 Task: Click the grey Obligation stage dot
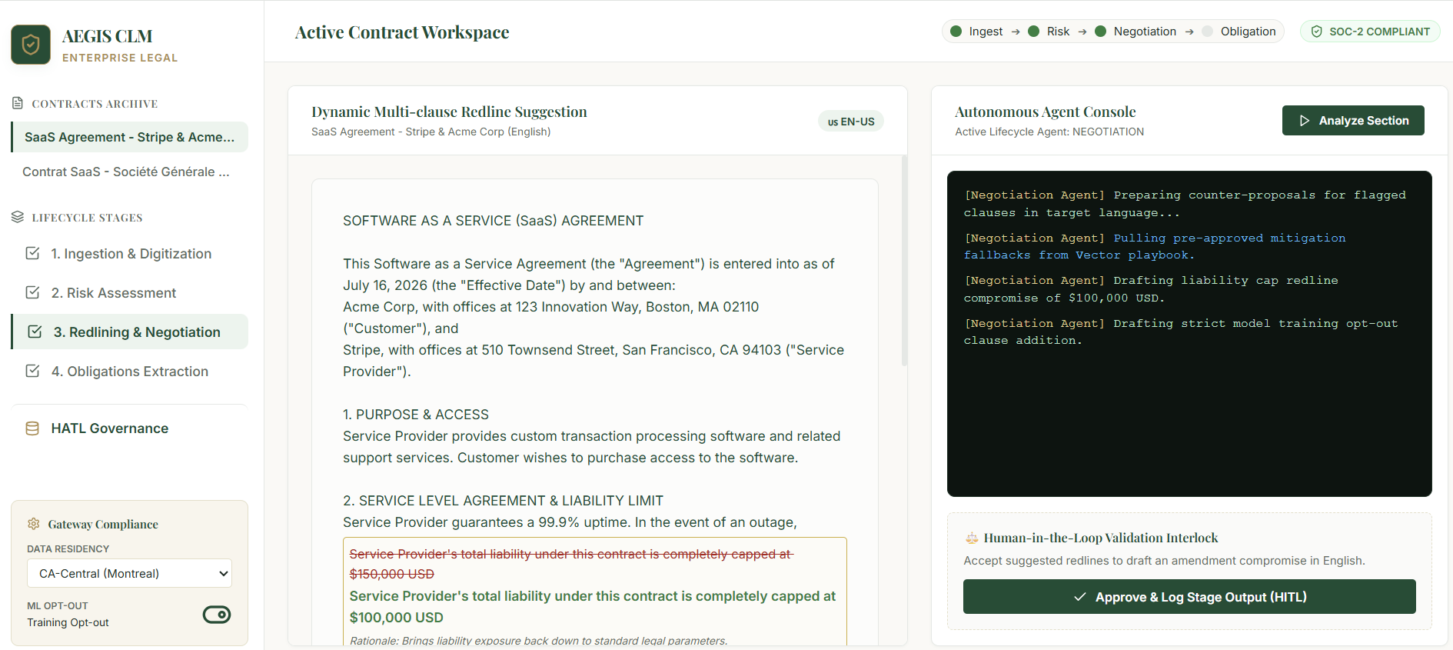1208,32
